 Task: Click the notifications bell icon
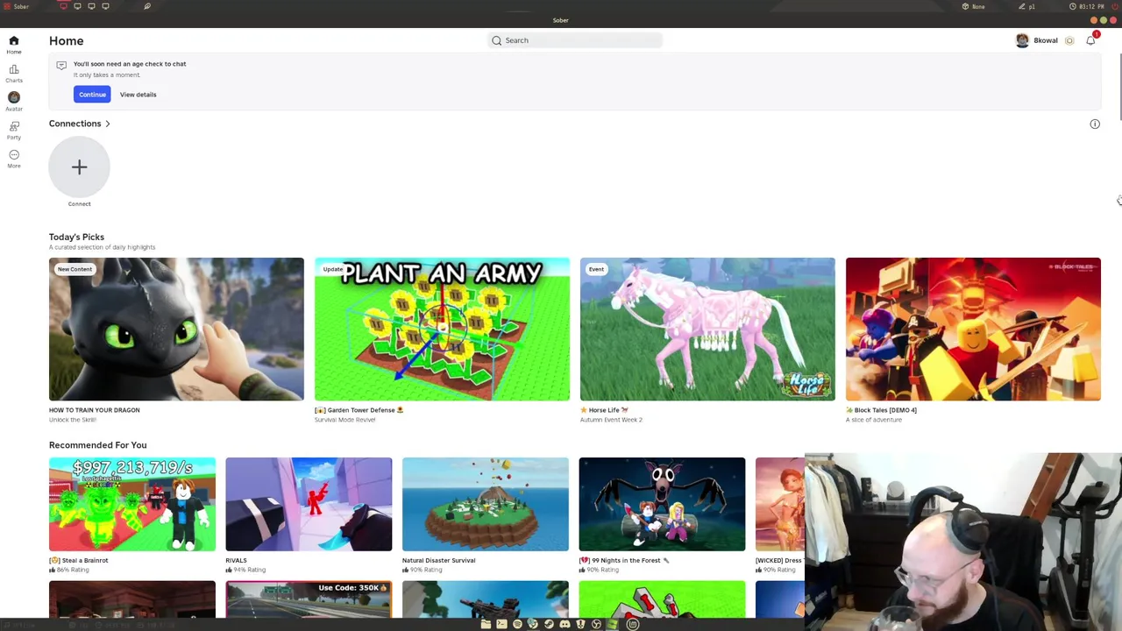click(x=1090, y=40)
